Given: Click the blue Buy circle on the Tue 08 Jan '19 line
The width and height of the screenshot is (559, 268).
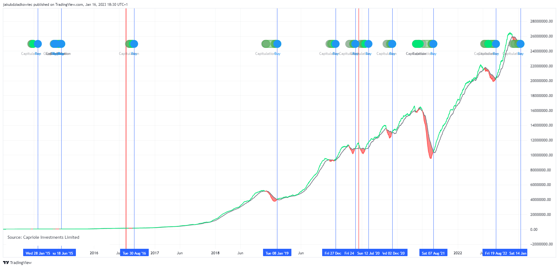Looking at the screenshot, I should [x=277, y=44].
